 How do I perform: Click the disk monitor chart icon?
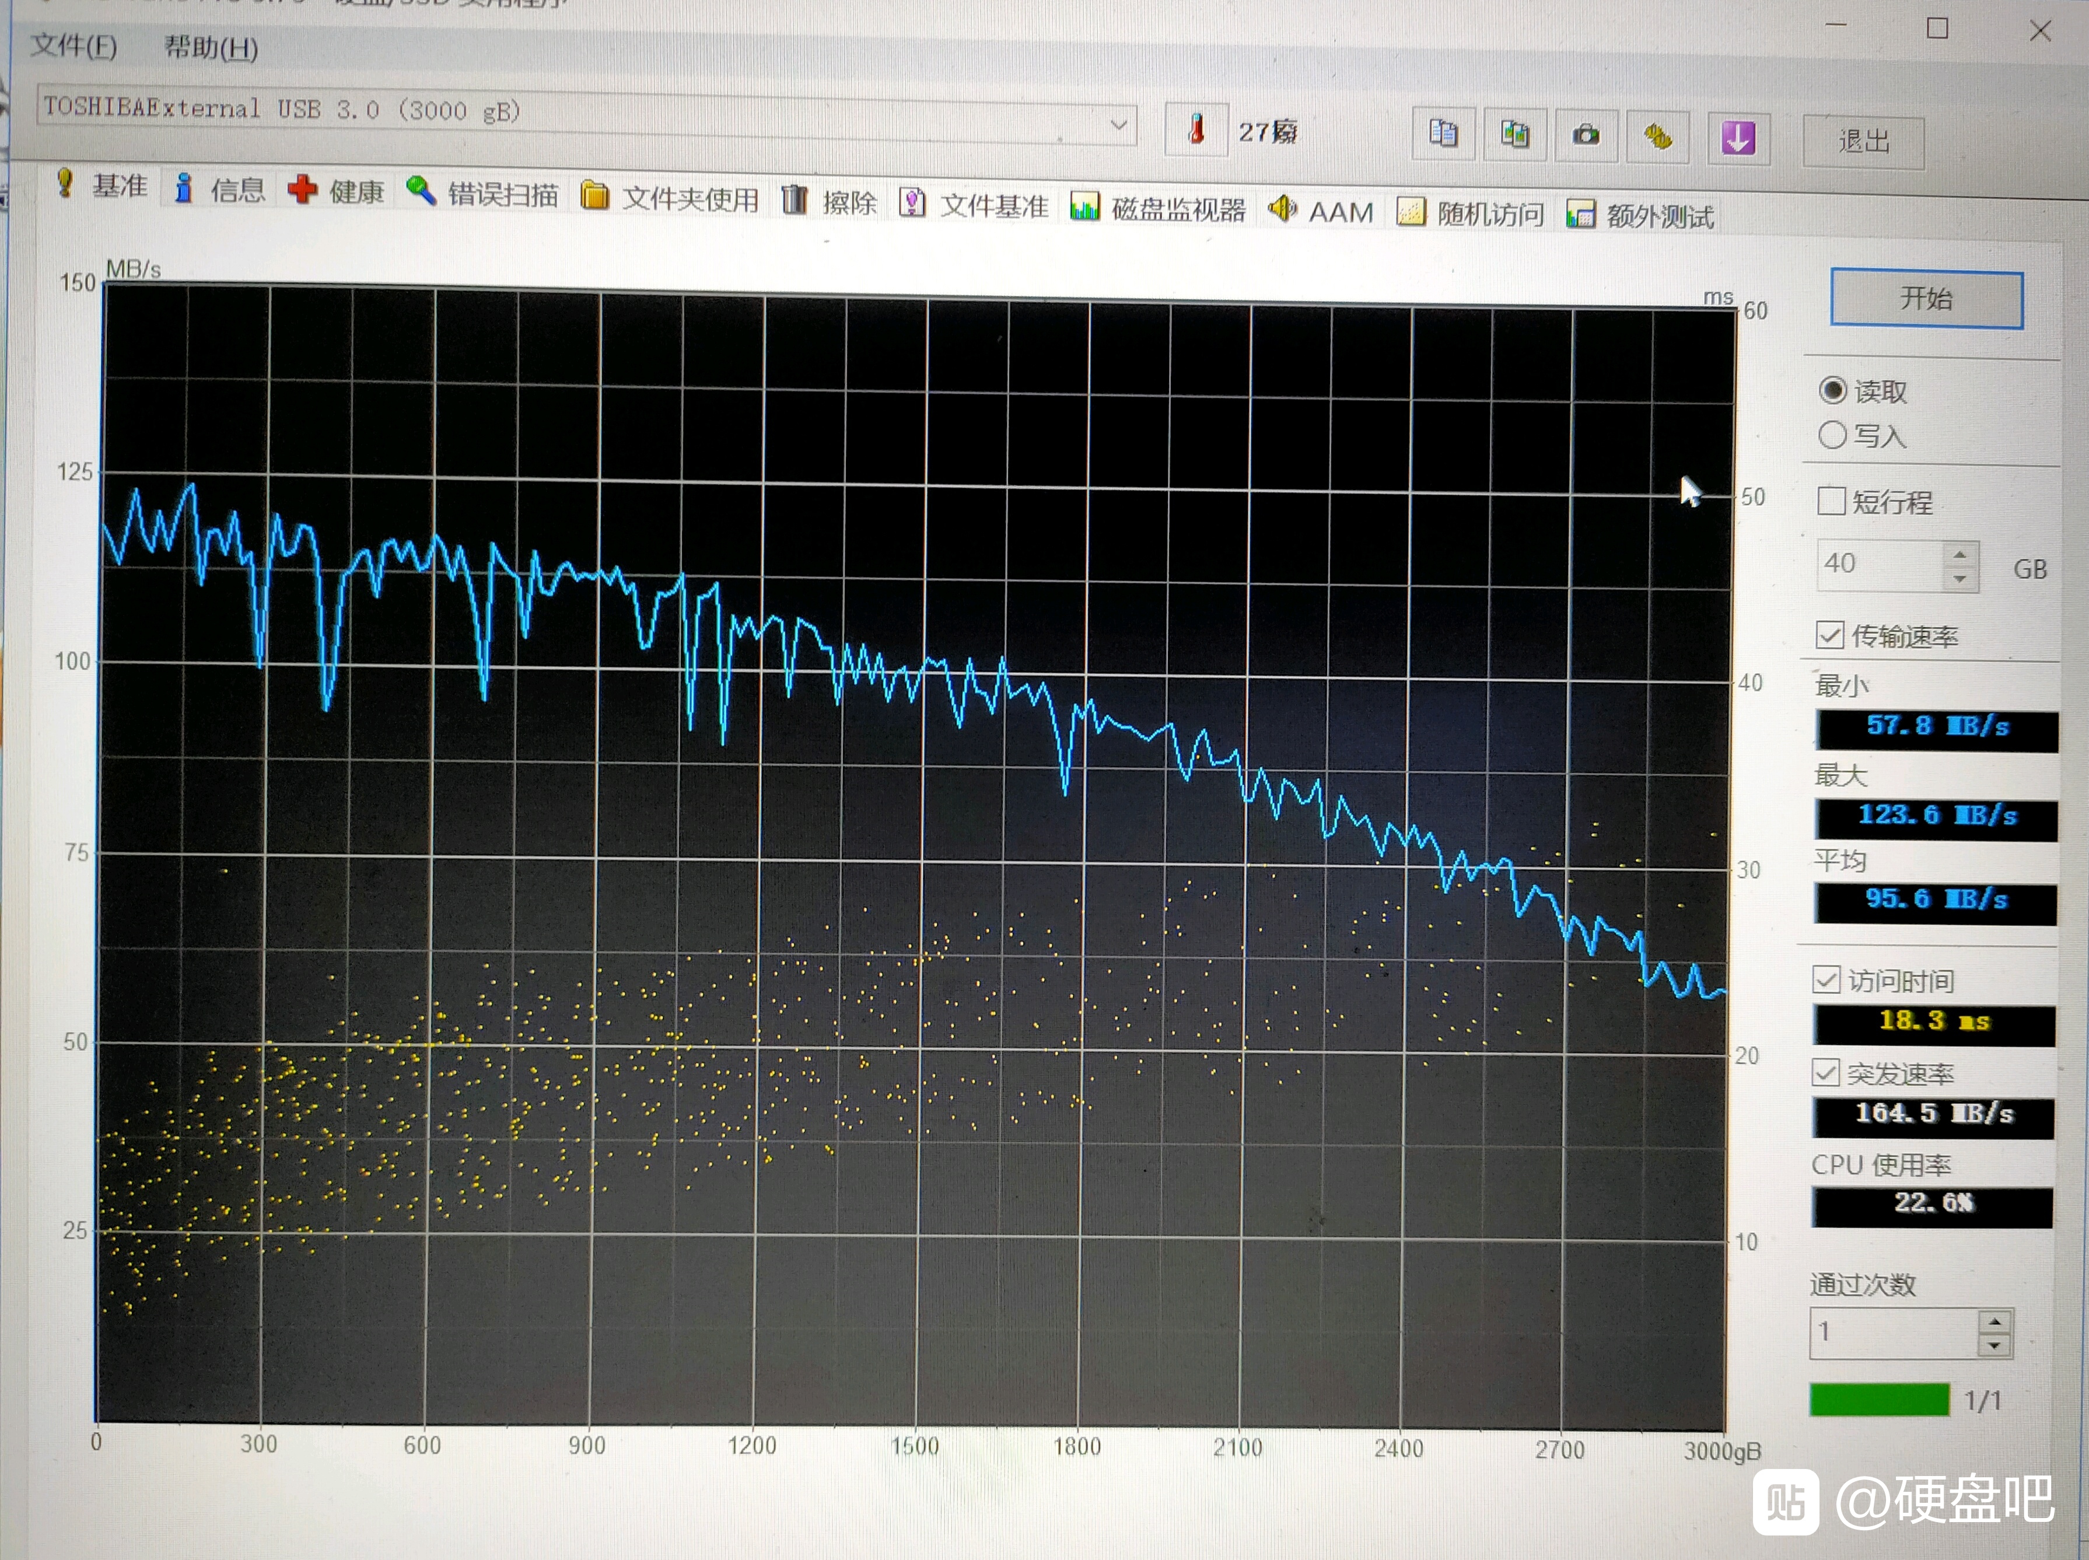[1084, 206]
